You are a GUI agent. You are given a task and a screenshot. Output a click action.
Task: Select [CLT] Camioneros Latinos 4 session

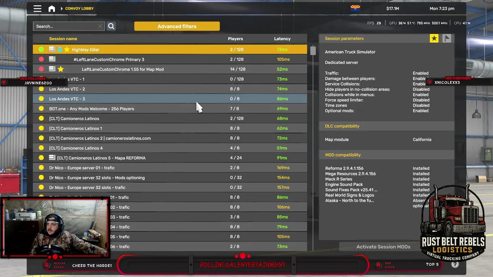tap(170, 148)
